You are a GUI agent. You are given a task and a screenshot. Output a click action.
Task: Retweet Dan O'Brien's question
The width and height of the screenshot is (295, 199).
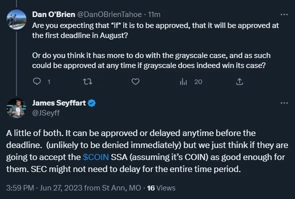click(x=87, y=81)
